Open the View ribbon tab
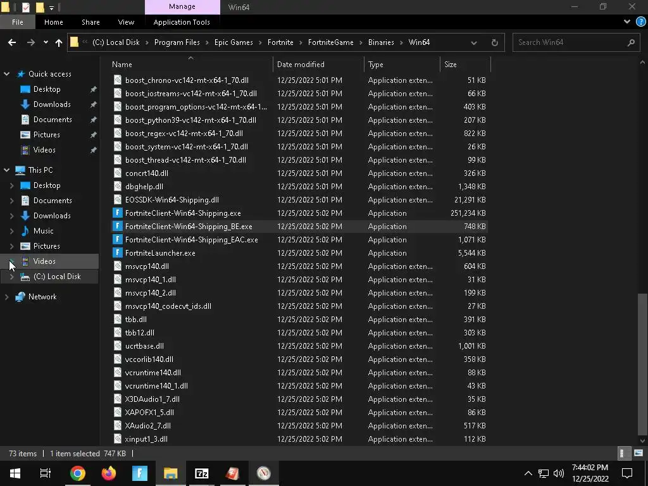The width and height of the screenshot is (648, 486). pos(126,22)
